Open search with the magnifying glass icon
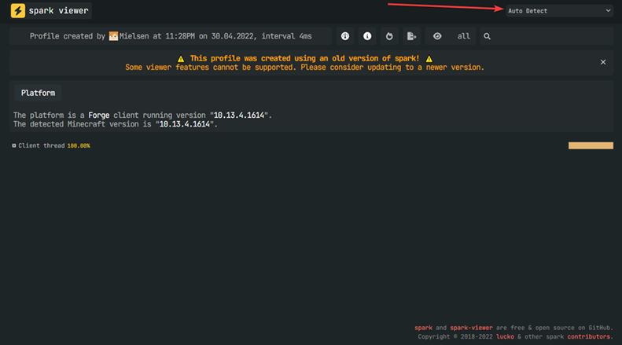 click(488, 36)
